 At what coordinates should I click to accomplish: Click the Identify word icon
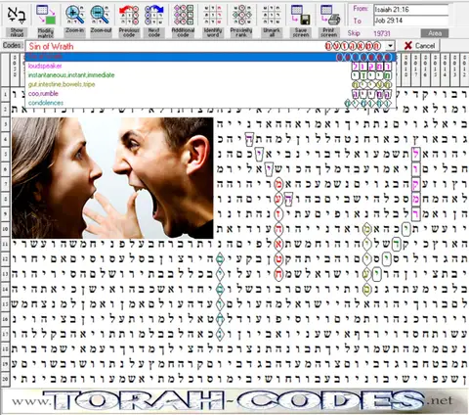[x=213, y=15]
